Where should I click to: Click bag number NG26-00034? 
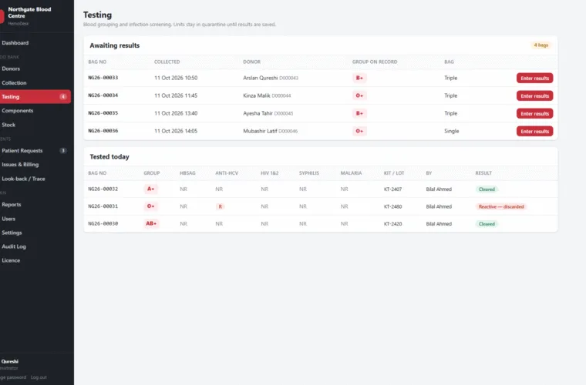tap(103, 95)
